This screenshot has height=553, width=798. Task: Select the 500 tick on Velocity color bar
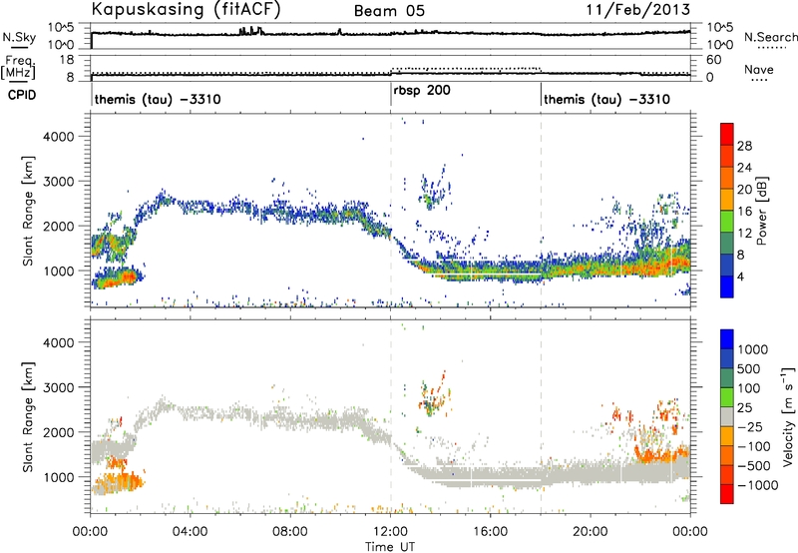(749, 369)
